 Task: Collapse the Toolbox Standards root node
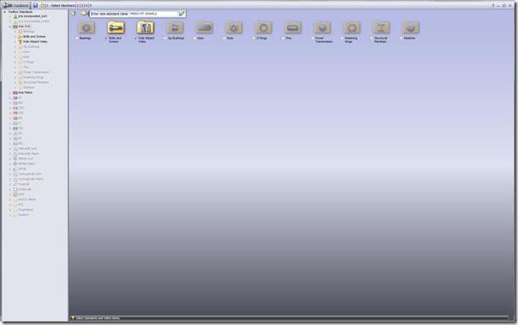4,12
